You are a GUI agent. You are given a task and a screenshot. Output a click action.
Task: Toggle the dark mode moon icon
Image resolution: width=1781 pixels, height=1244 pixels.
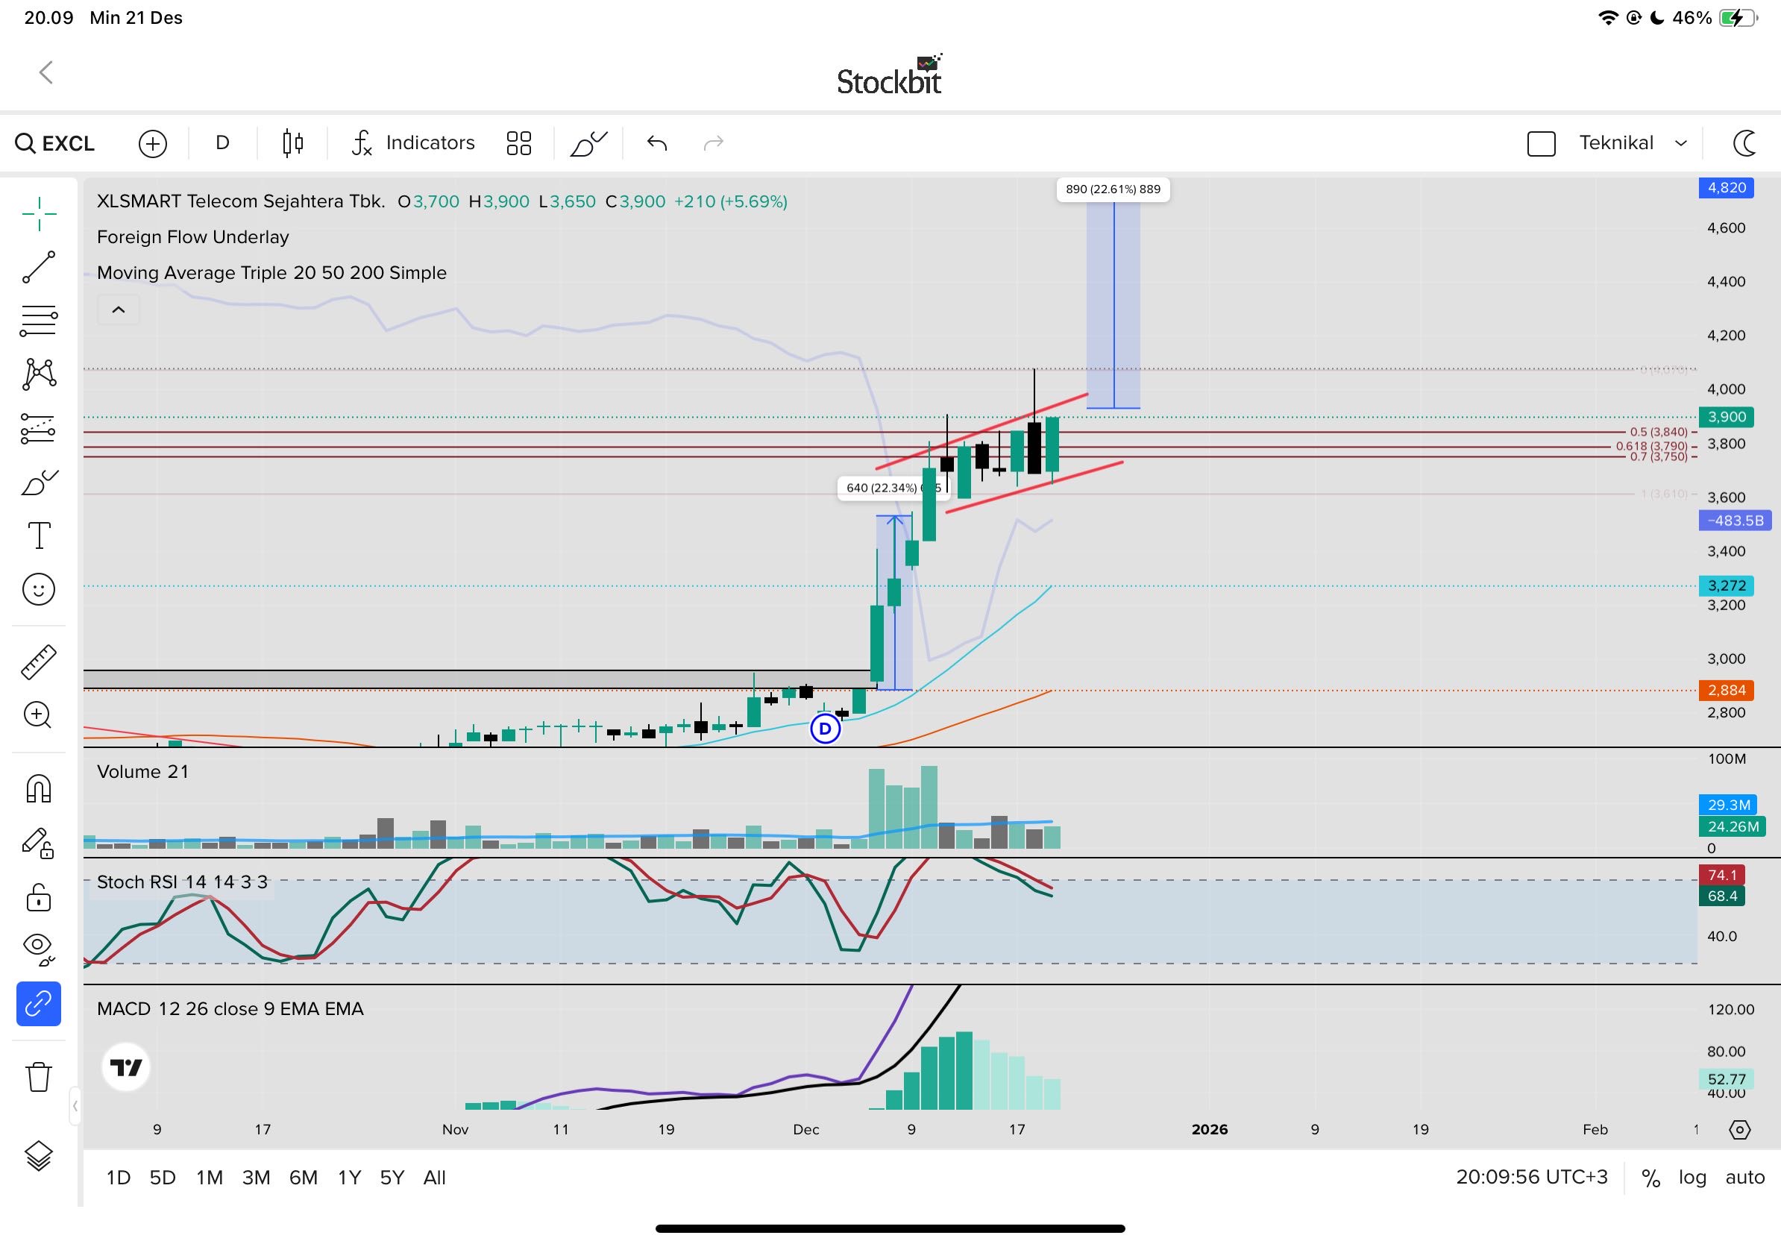click(1745, 142)
